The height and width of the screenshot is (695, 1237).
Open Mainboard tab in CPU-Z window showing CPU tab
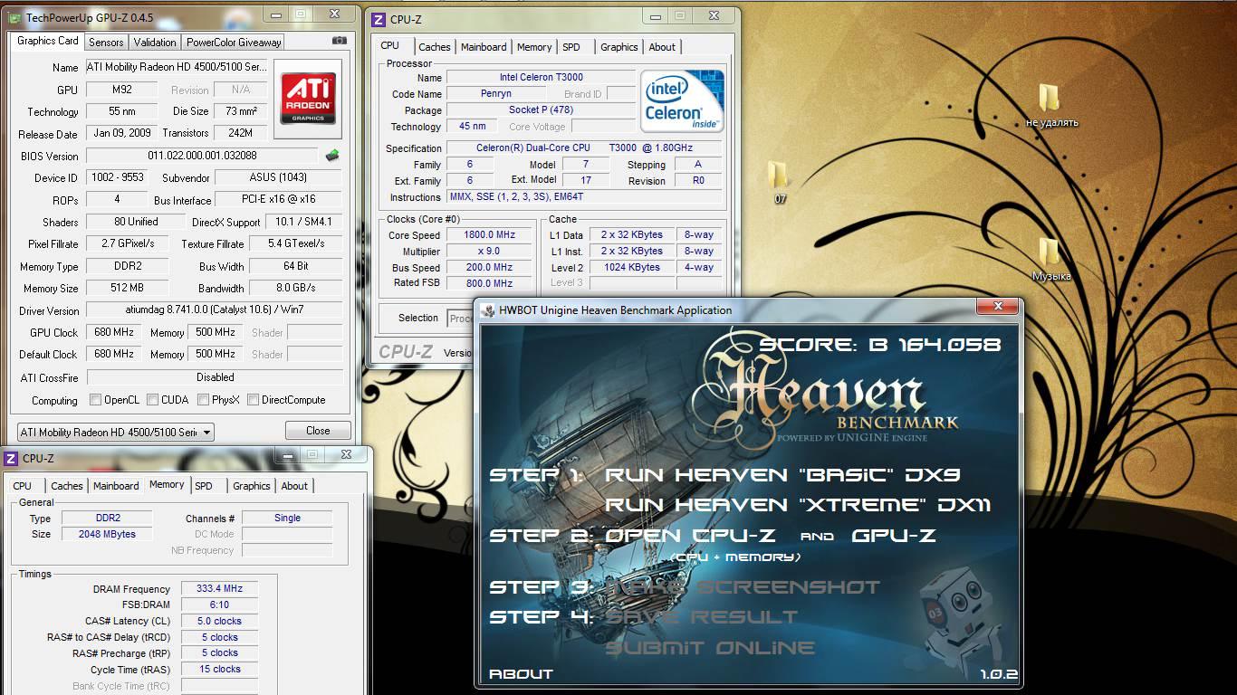pyautogui.click(x=484, y=47)
